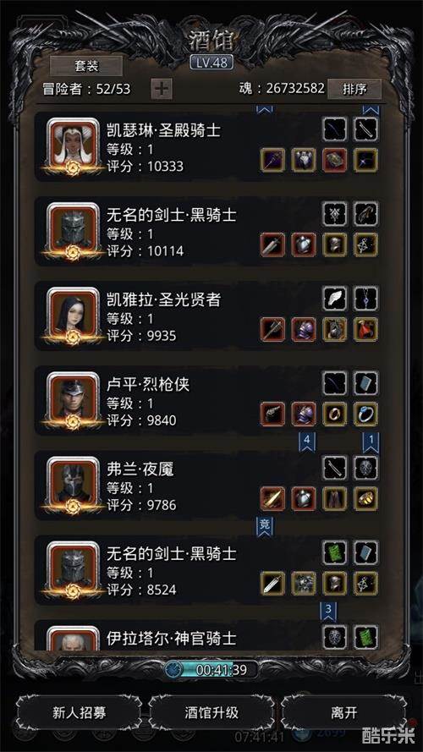Viewport: 423px width, 752px height.
Task: Click 新人招募 recruit button
Action: [79, 712]
